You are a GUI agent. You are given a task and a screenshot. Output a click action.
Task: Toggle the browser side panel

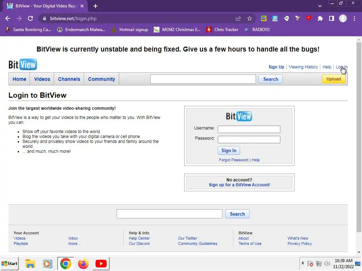[332, 18]
